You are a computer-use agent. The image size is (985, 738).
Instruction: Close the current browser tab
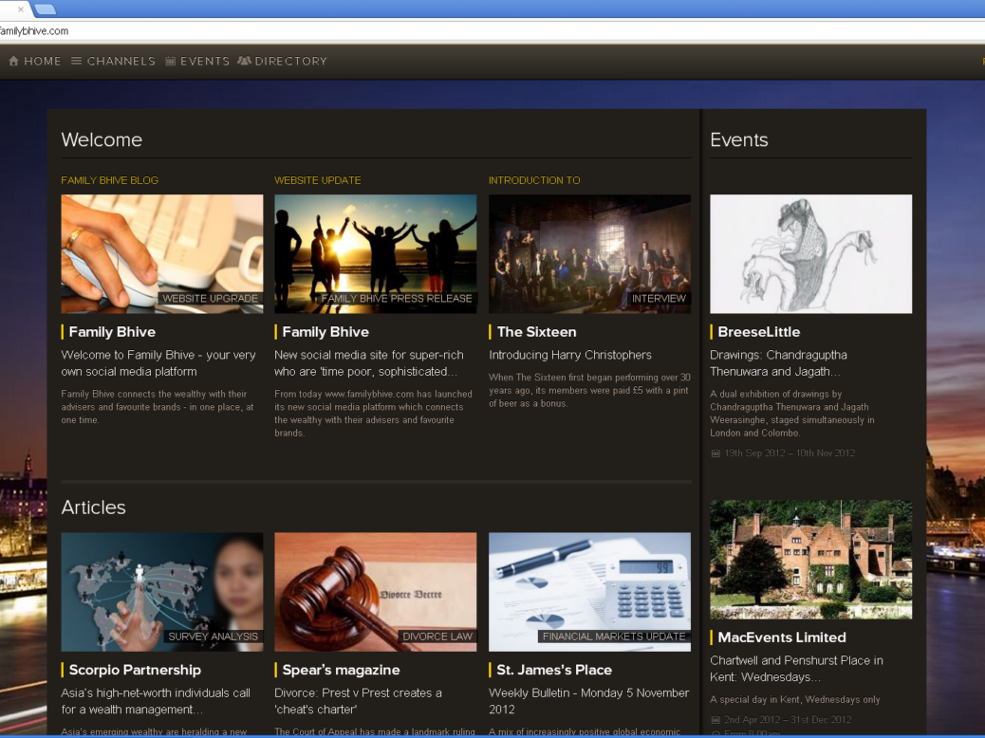[21, 9]
